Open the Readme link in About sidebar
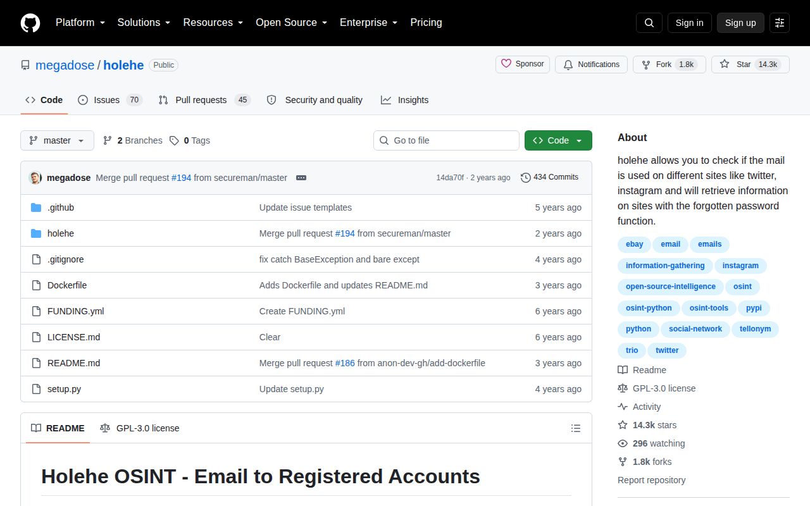The width and height of the screenshot is (810, 506). [642, 370]
